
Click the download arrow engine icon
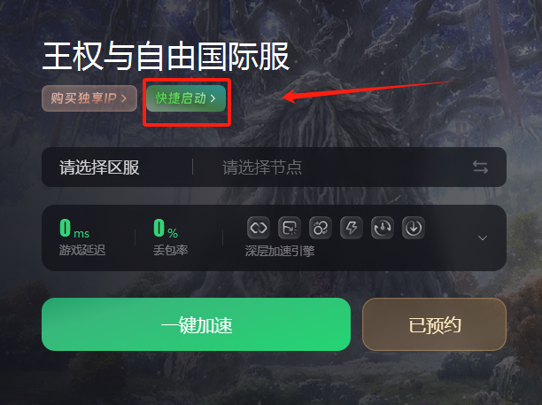click(414, 228)
